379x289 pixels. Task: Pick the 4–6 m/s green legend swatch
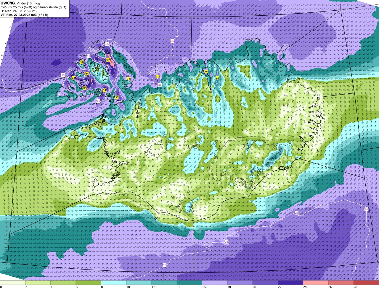pyautogui.click(x=63, y=283)
